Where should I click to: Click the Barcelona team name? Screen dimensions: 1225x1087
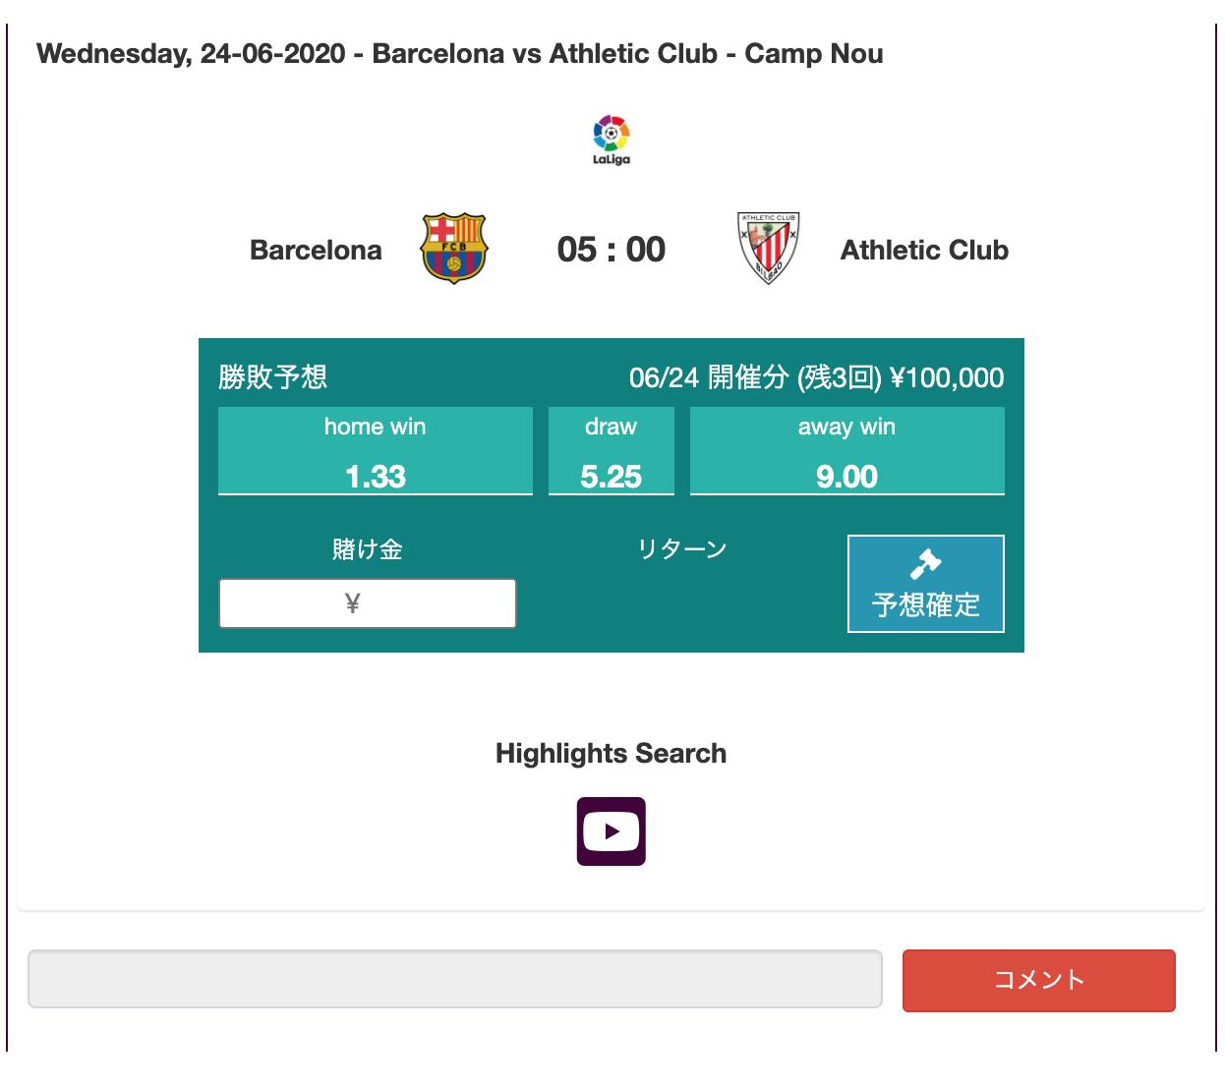pos(316,250)
